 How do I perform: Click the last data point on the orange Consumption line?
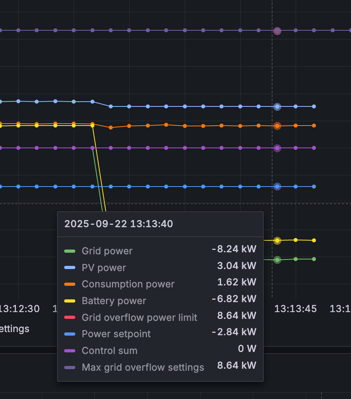(314, 126)
